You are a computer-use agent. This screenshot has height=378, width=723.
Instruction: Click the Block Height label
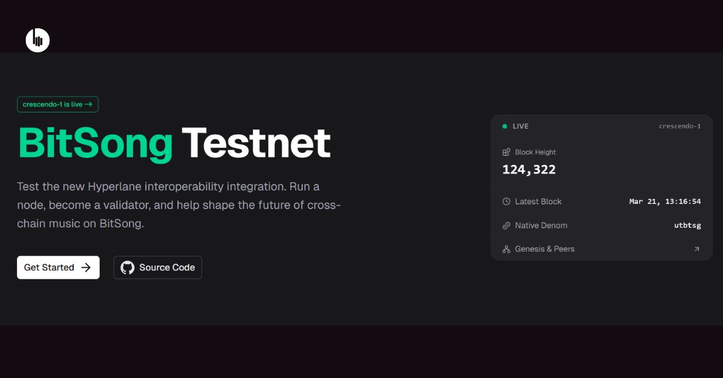536,152
